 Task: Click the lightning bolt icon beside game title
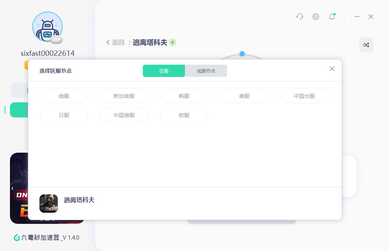173,42
